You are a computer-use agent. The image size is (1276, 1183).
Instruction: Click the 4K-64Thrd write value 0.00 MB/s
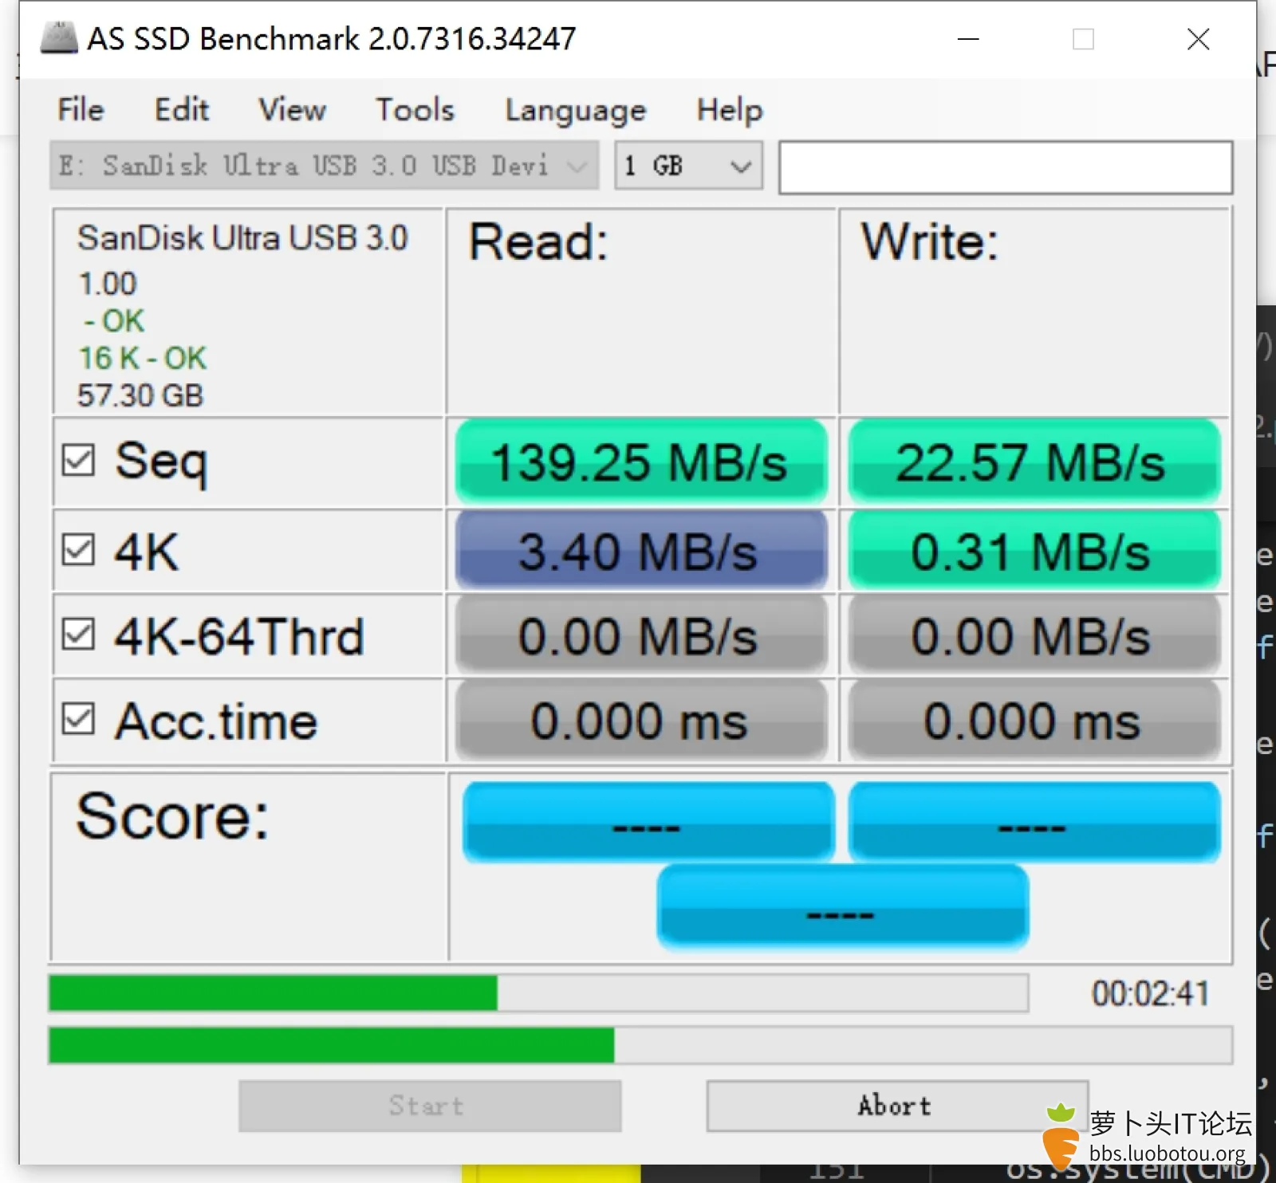click(1034, 636)
